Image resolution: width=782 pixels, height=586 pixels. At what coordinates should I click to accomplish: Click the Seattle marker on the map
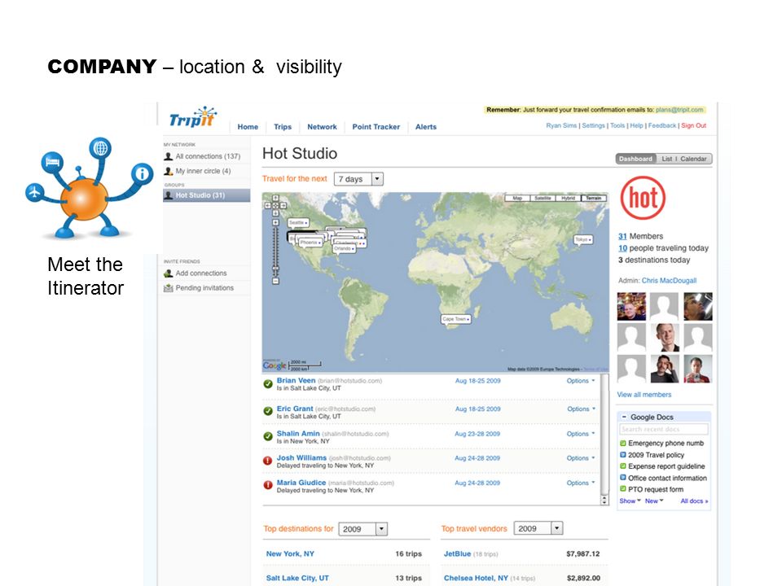(x=298, y=223)
